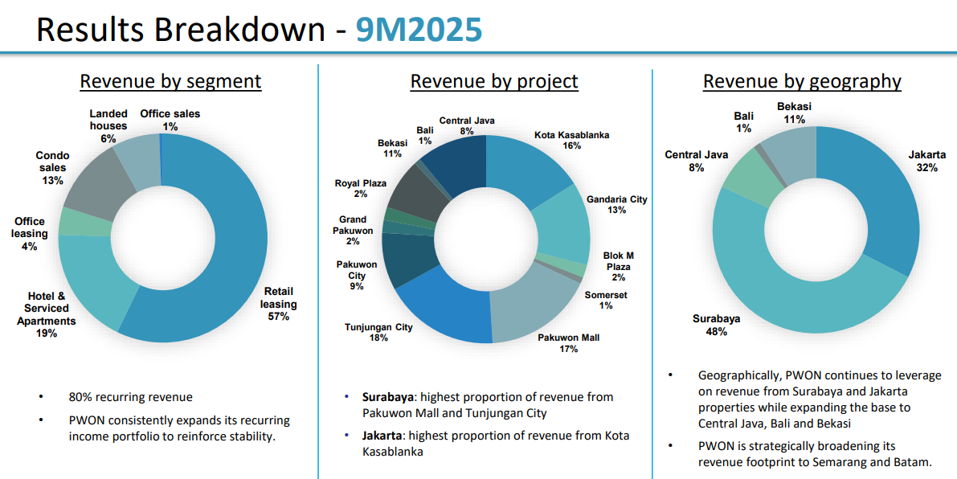Screen dimensions: 957x479
Task: Click the "80% recurring revenue" bullet point
Action: click(130, 397)
